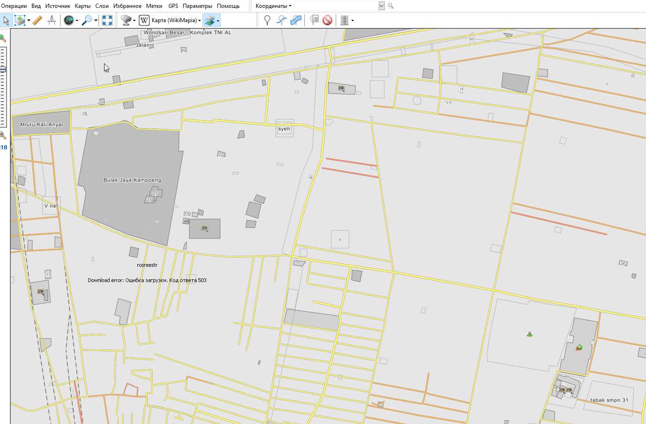646x424 pixels.
Task: Open the Избранное menu
Action: [x=127, y=6]
